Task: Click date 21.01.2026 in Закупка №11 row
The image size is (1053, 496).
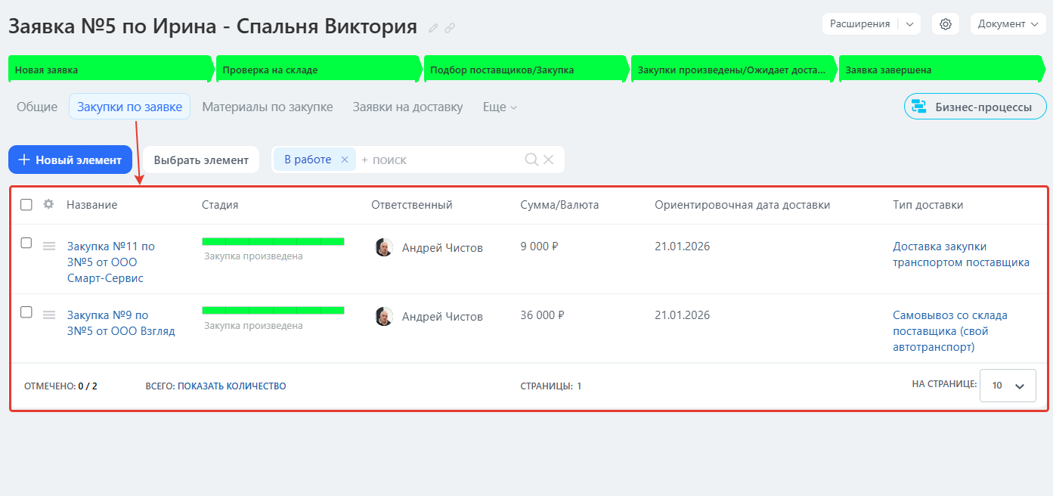Action: 683,246
